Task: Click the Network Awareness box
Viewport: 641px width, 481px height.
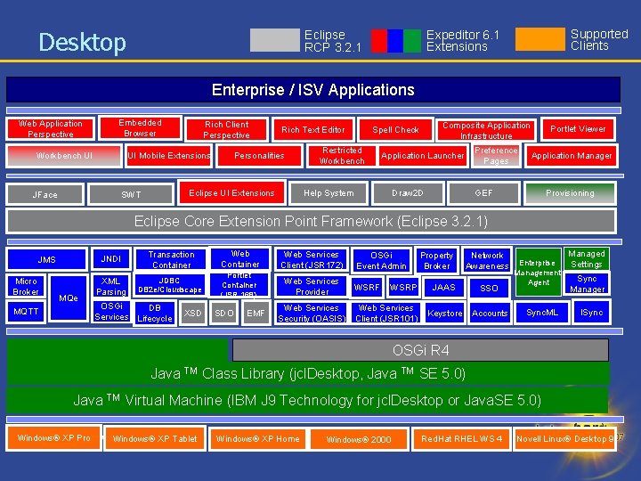Action: point(487,260)
